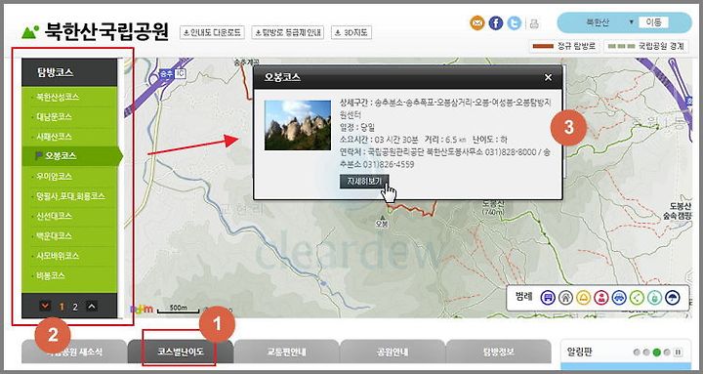Click 자세히보기 in the 오봉코스 popup
Image resolution: width=703 pixels, height=374 pixels.
pos(363,182)
